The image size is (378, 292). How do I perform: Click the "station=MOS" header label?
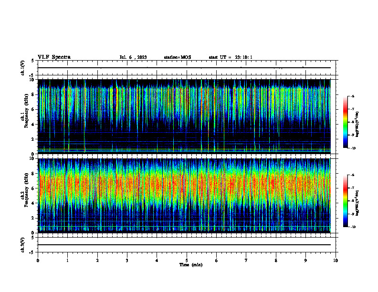click(178, 57)
